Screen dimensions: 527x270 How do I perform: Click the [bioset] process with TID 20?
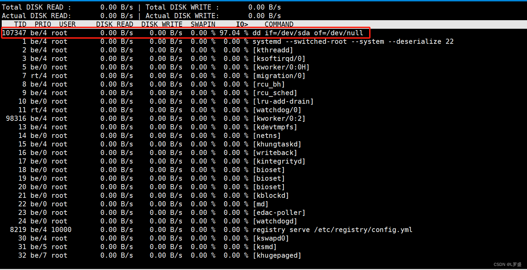tap(269, 187)
